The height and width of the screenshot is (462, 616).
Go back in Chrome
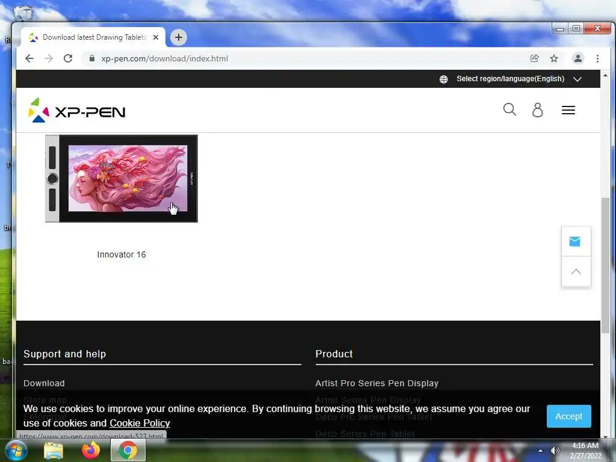[29, 58]
